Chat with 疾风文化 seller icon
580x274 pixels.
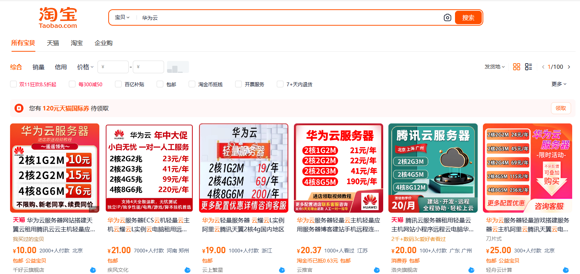point(188,270)
